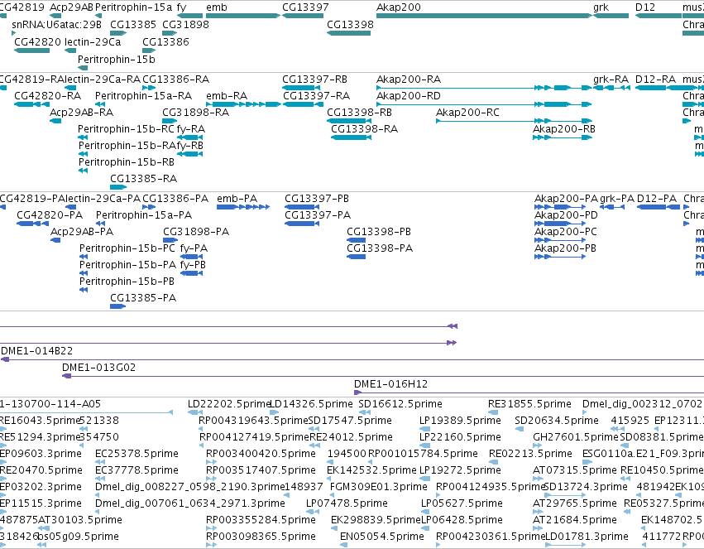Open BAC clone DME1-014B22
Image resolution: width=704 pixels, height=549 pixels.
point(37,351)
